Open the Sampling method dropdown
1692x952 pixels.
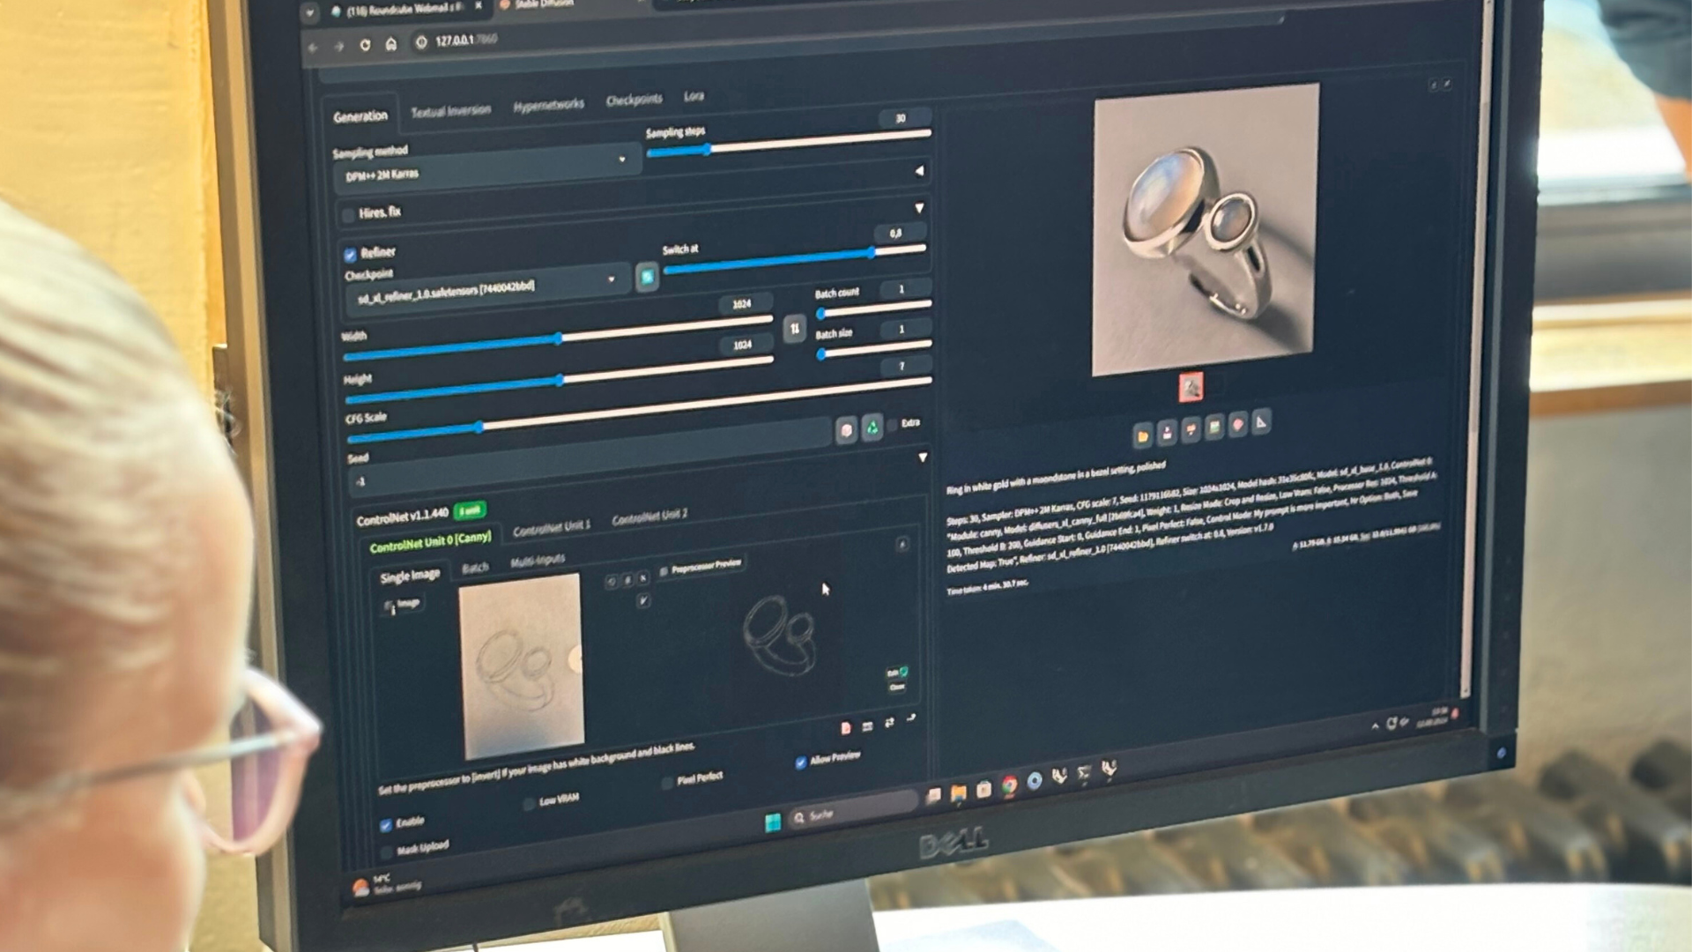click(486, 169)
